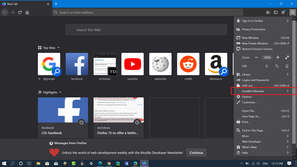This screenshot has width=297, height=167.
Task: Open the Firefox 72 techdows highlight card
Action: click(x=119, y=118)
